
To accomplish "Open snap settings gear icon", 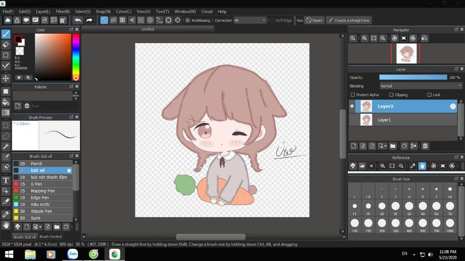I will coord(178,20).
